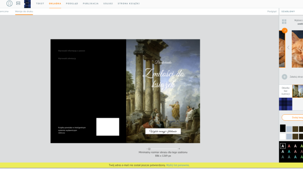This screenshot has width=303, height=169.
Task: Pick brown swatch in top color row
Action: [x=295, y=129]
